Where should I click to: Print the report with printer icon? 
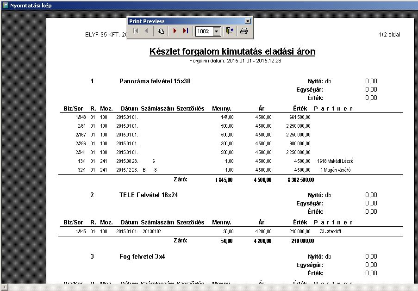point(244,31)
